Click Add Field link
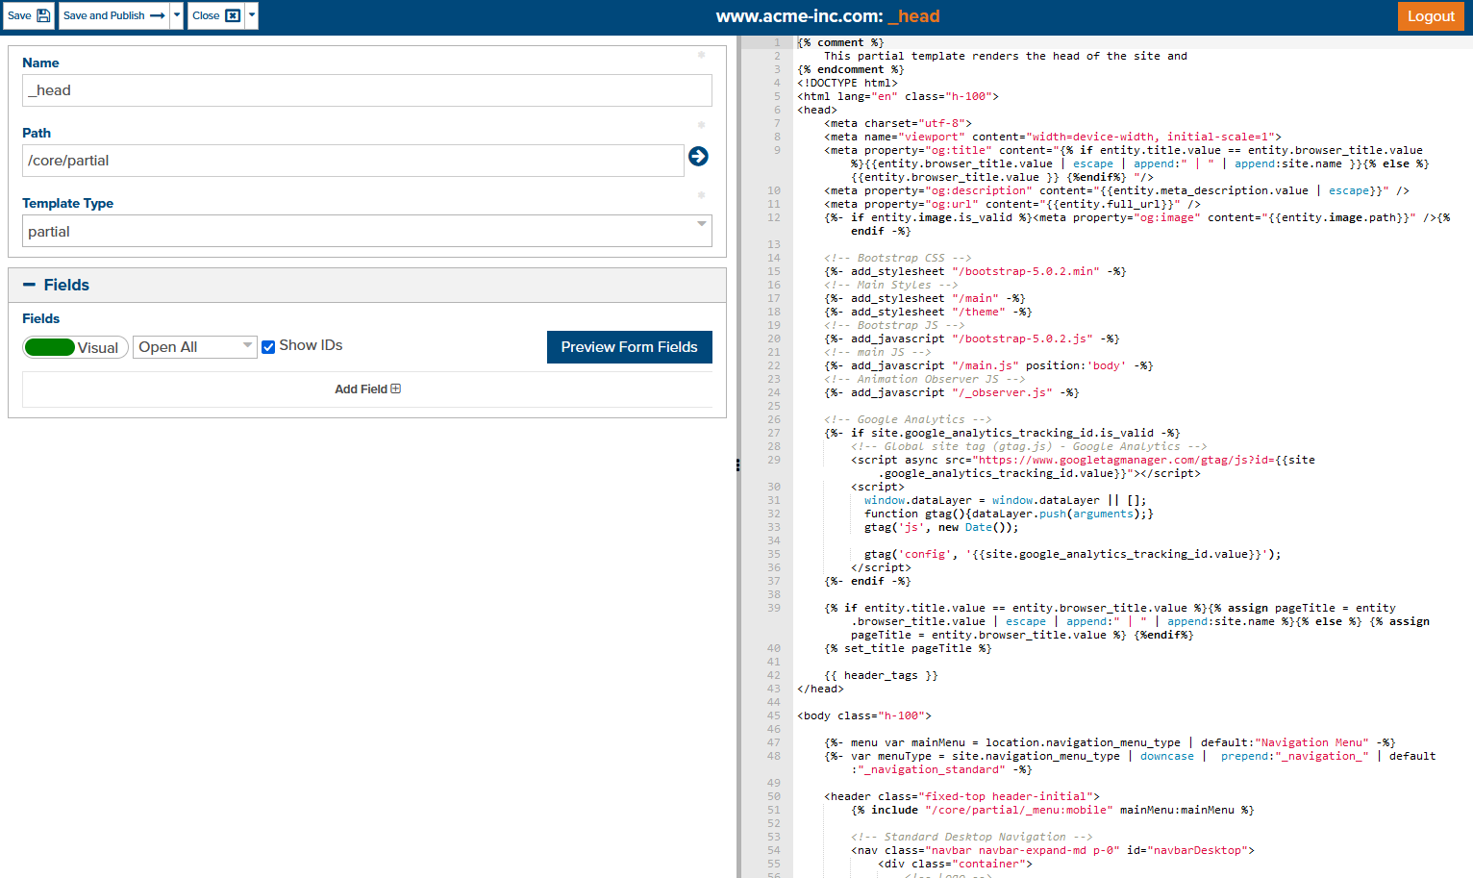 (x=367, y=389)
